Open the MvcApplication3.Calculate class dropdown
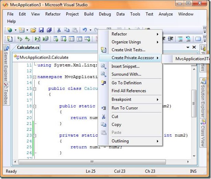The height and width of the screenshot is (179, 211). pos(55,58)
